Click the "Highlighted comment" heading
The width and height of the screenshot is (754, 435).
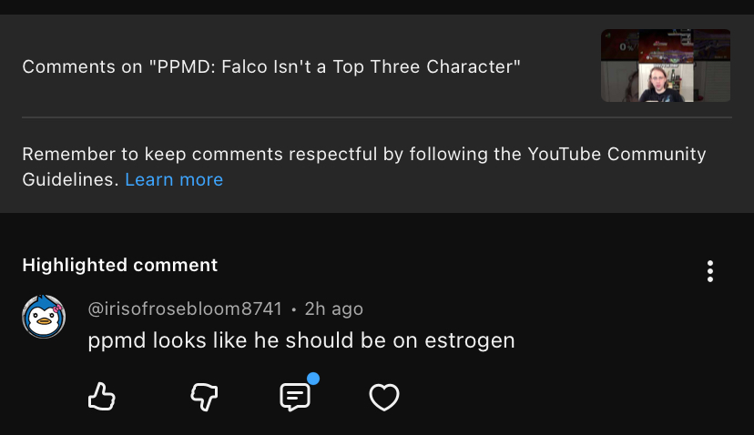pos(120,265)
